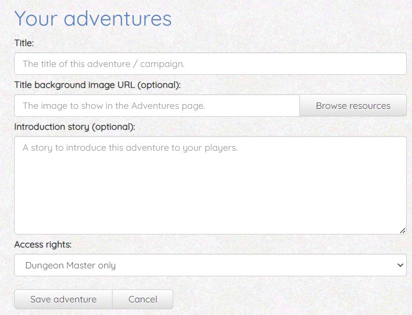Click the 'Your adventures' page heading
The height and width of the screenshot is (315, 412).
coord(93,19)
